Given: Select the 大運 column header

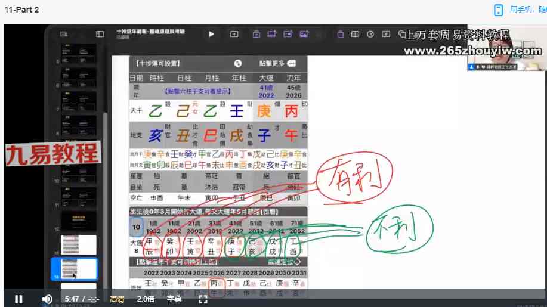Looking at the screenshot, I should [x=266, y=78].
